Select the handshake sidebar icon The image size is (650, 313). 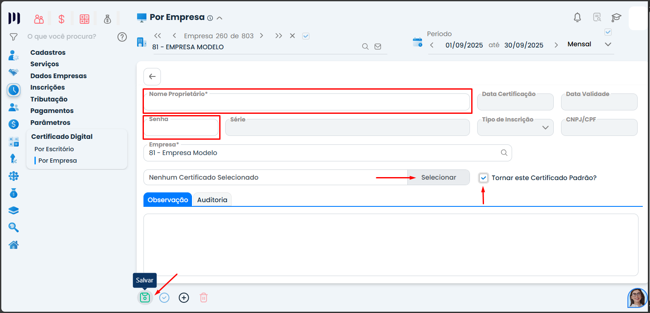[14, 72]
